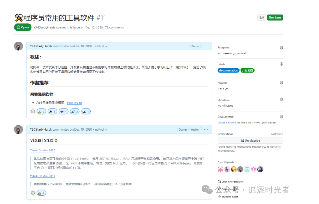Viewport: 319px width, 204px height.
Task: Toggle rocket reaction with 3
Action: pyautogui.click(x=75, y=112)
